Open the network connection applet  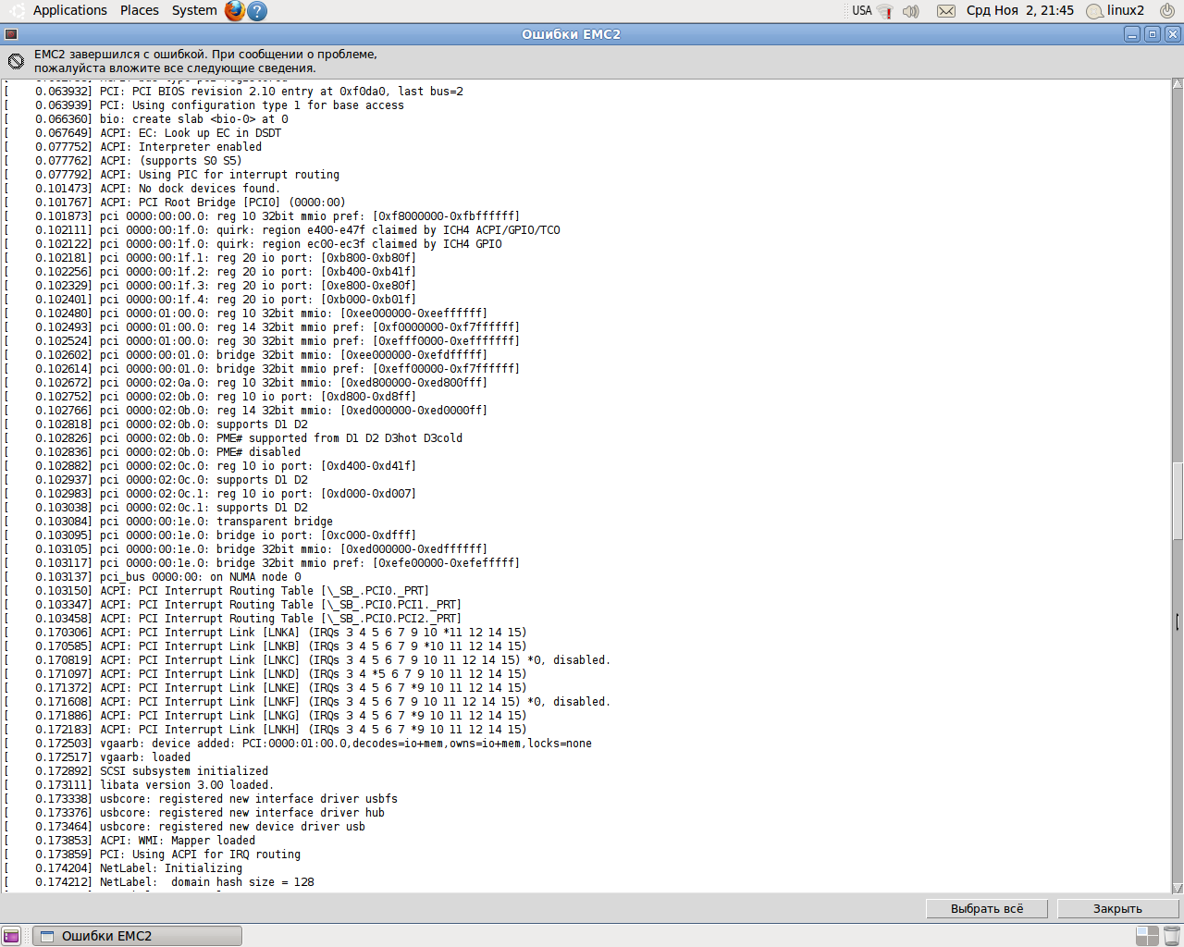pos(885,11)
